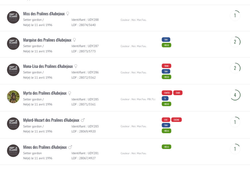
Task: Click the Tr blue badge on Myrto
Action: [165, 99]
